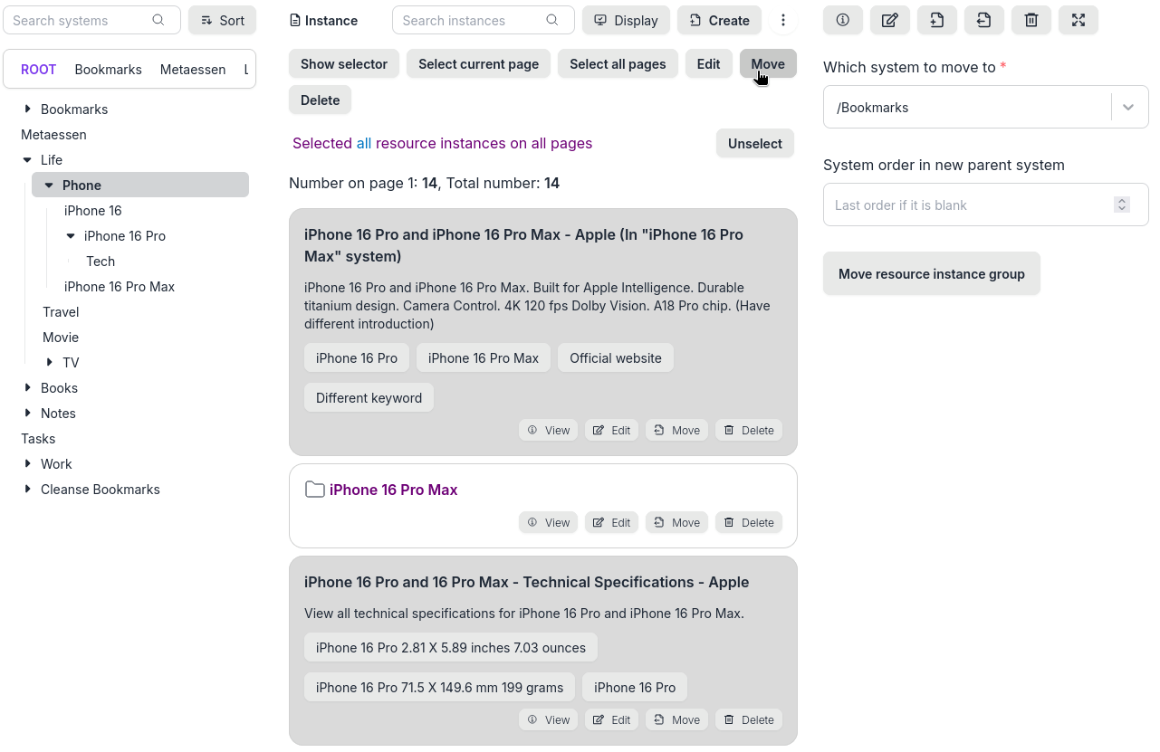This screenshot has width=1160, height=752.
Task: Click the pencil edit icon in top-right toolbar
Action: (x=890, y=20)
